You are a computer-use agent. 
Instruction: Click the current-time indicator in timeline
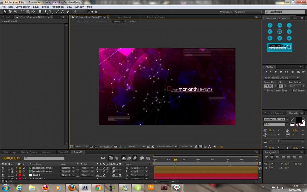point(175,160)
